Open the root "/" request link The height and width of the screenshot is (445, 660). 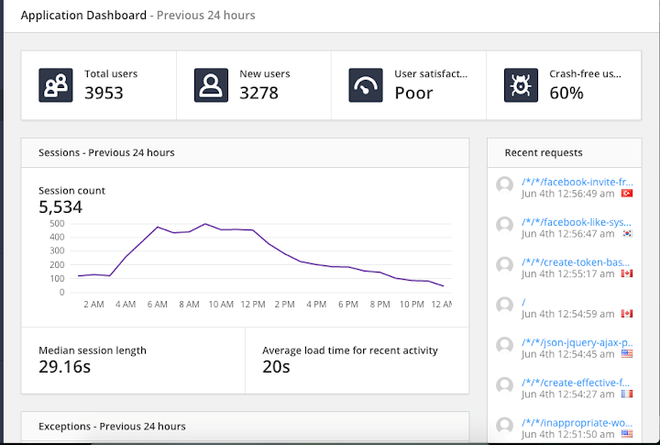[x=523, y=302]
